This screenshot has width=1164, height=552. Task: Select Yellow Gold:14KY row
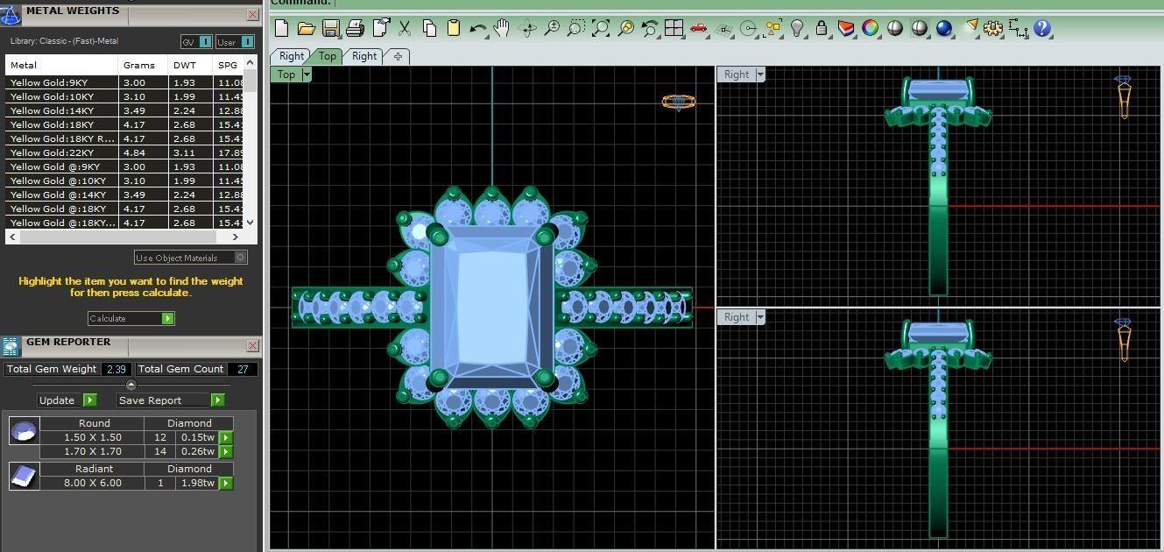124,110
